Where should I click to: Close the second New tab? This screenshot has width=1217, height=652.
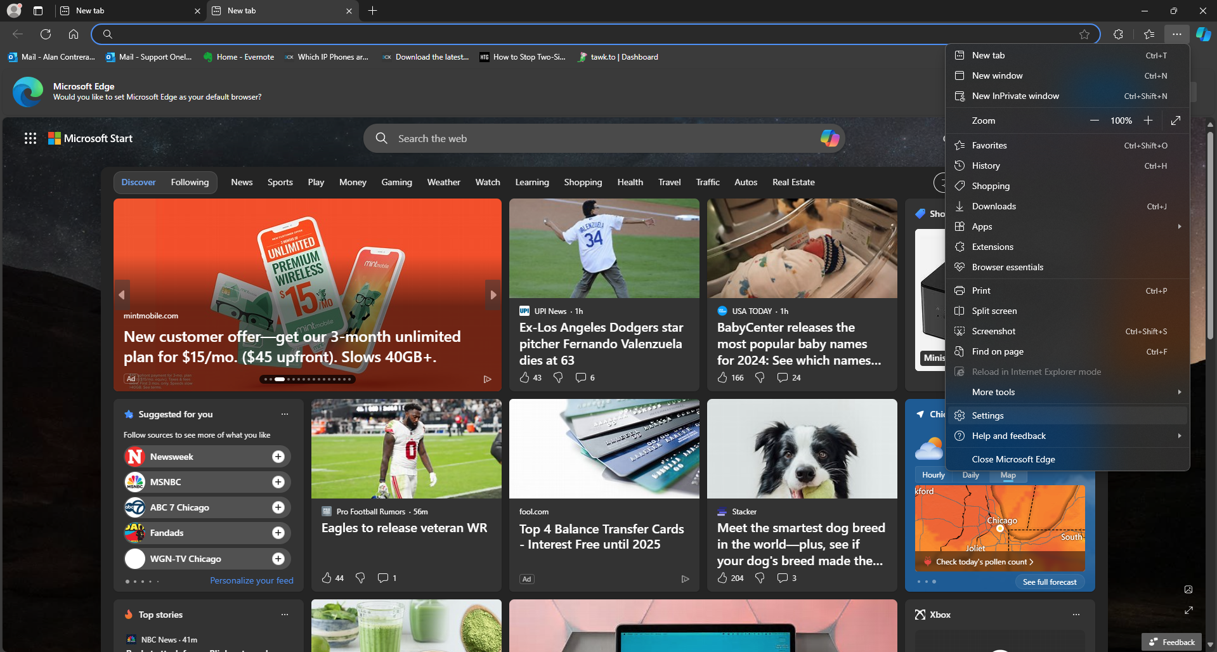349,11
